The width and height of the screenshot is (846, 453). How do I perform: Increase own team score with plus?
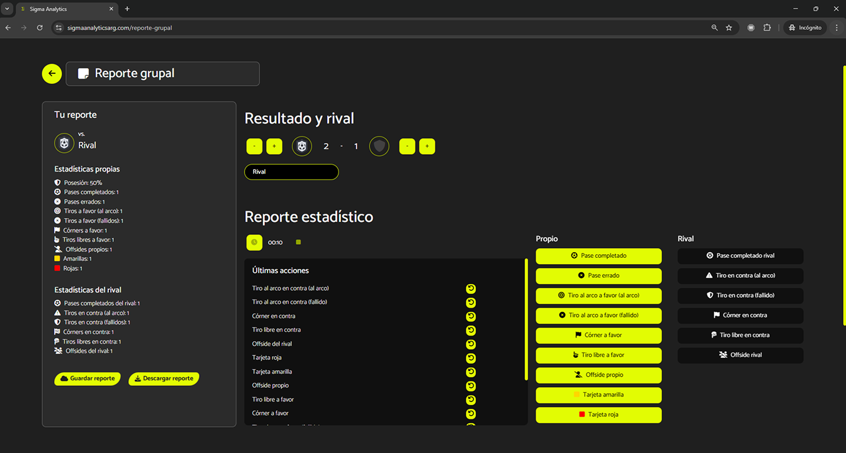tap(274, 147)
